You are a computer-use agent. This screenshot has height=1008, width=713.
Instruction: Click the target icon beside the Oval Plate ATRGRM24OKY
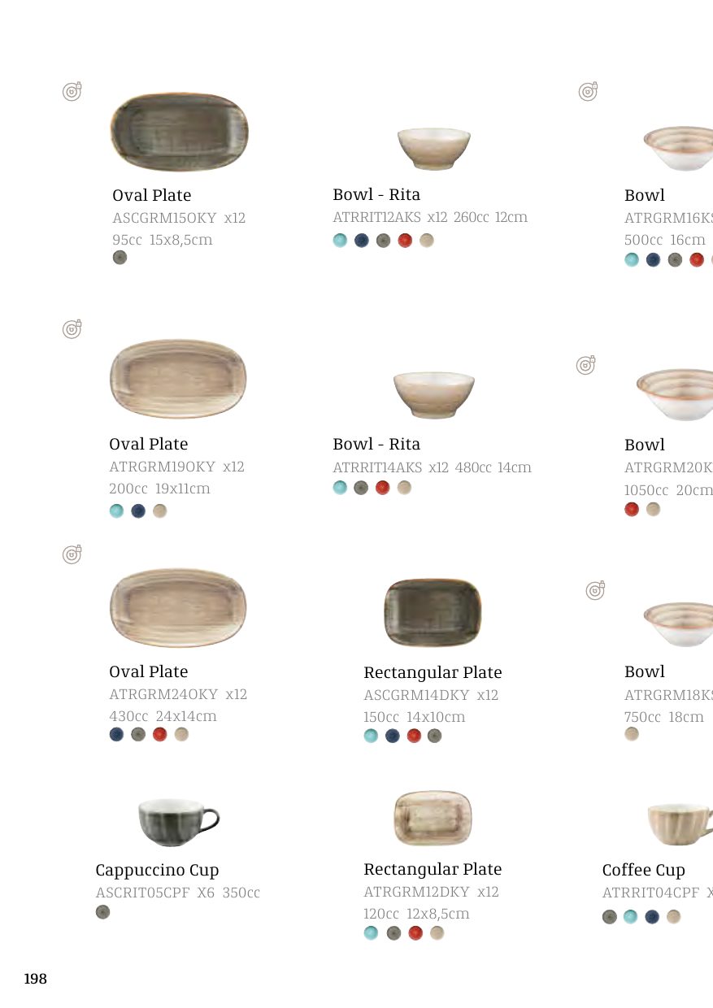pyautogui.click(x=72, y=554)
